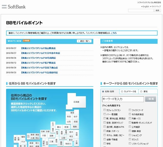Viewport: 163px width, 147px height.
Task: Select 新潟 prefecture on the map
Action: [66, 127]
